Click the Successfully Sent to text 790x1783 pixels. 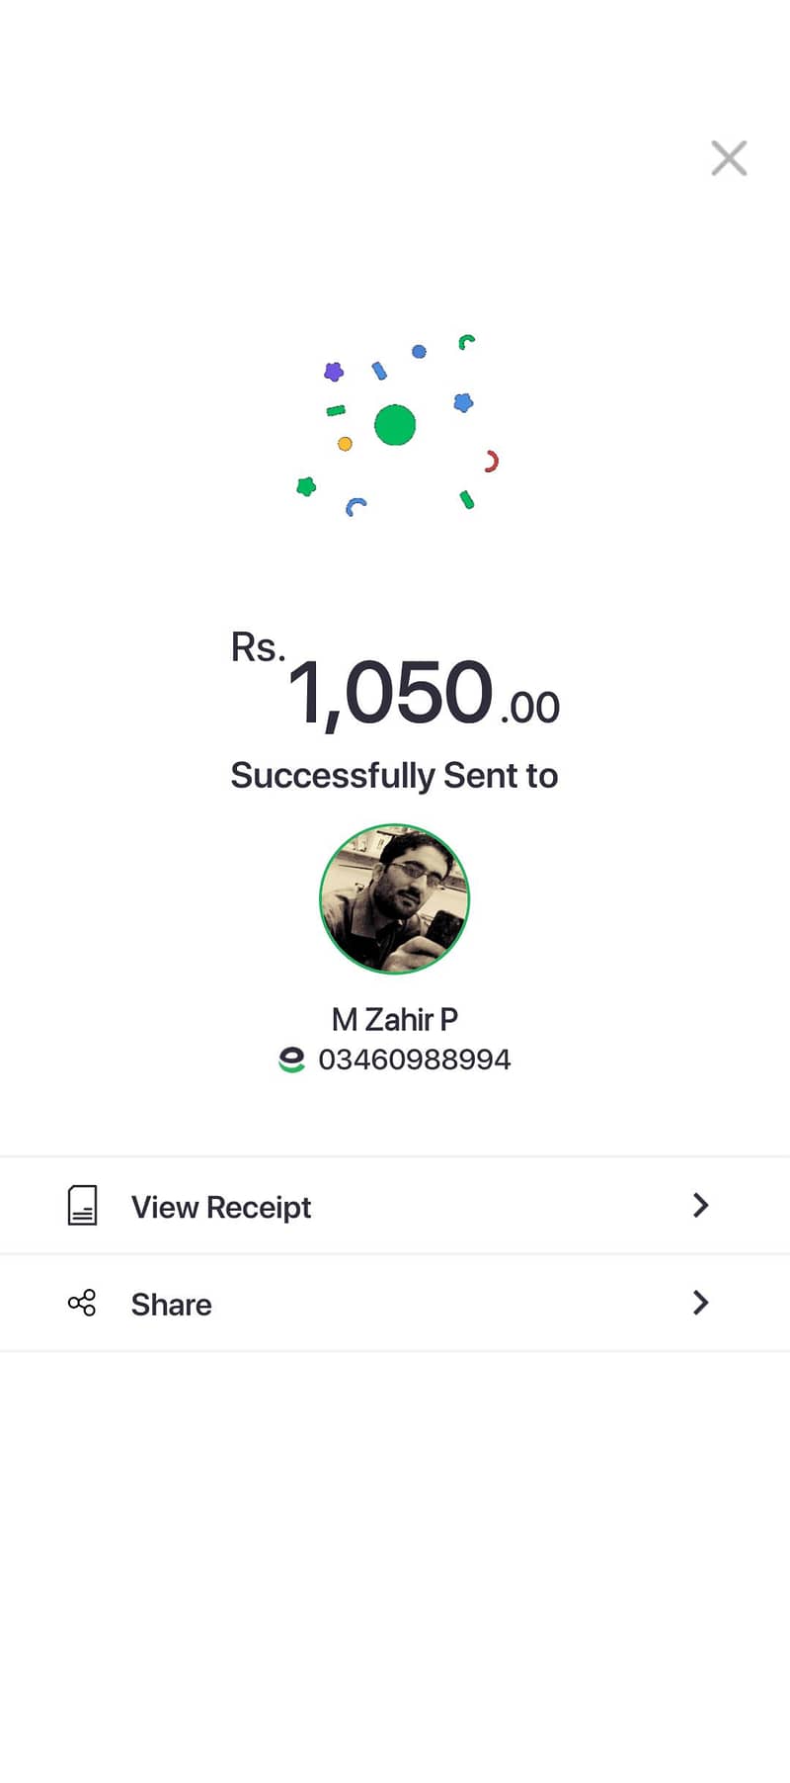coord(395,776)
